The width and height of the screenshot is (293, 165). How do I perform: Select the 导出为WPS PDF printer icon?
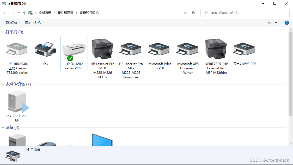pyautogui.click(x=245, y=49)
